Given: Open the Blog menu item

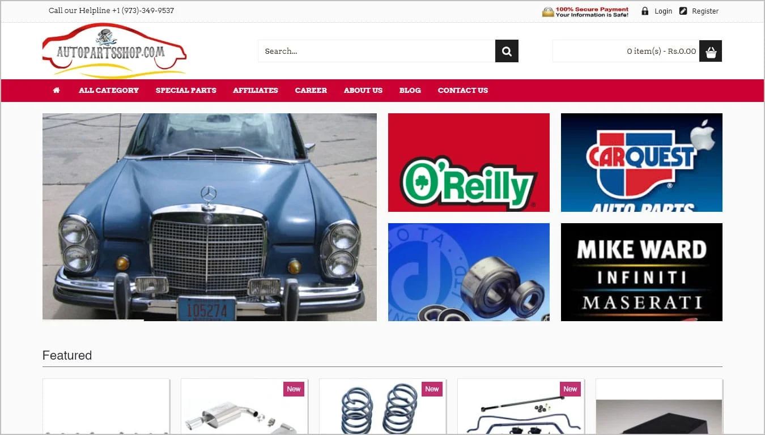Looking at the screenshot, I should [x=410, y=90].
